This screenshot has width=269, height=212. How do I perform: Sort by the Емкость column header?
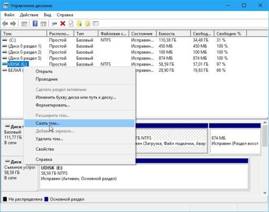(x=173, y=34)
